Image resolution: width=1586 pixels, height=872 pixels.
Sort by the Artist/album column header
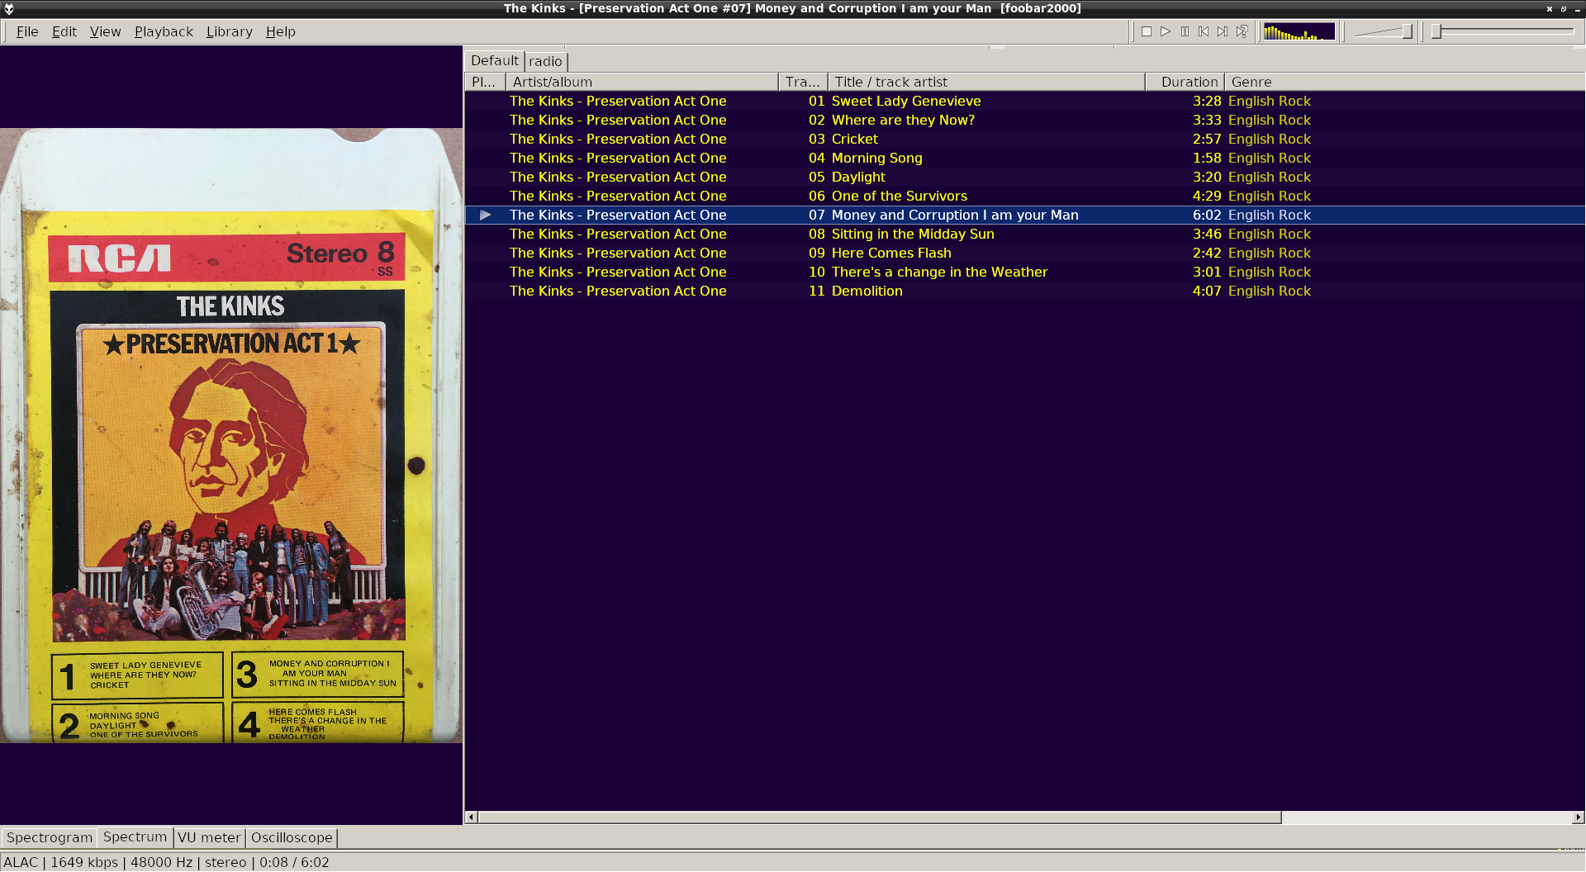coord(642,82)
